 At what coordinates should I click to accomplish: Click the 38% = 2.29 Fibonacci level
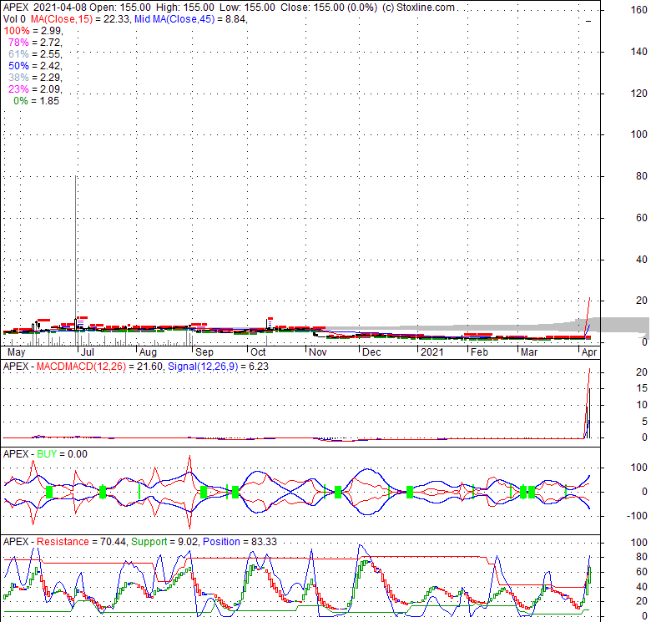click(35, 78)
